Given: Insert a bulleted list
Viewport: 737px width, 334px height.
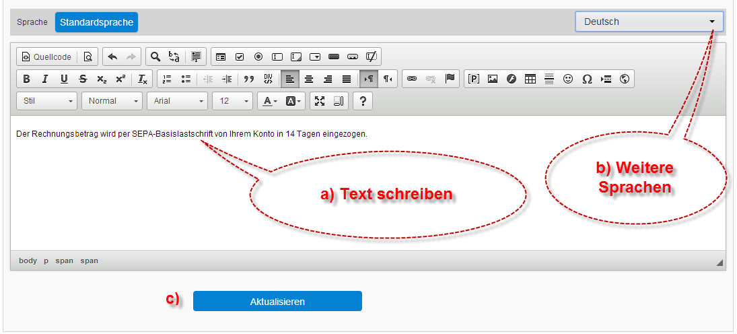Looking at the screenshot, I should [x=186, y=79].
